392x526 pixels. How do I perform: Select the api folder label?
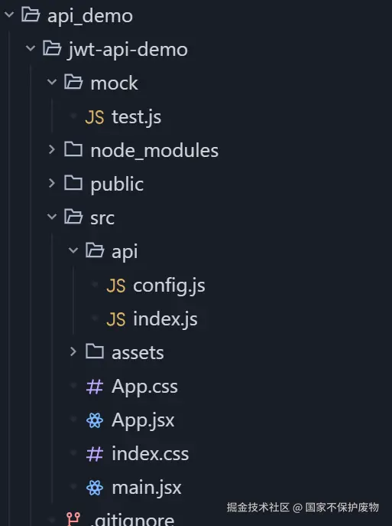[125, 252]
